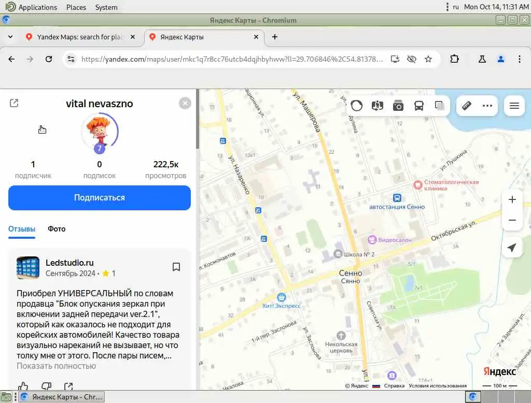531x403 pixels.
Task: Select the Никольская церковь marker
Action: [341, 336]
